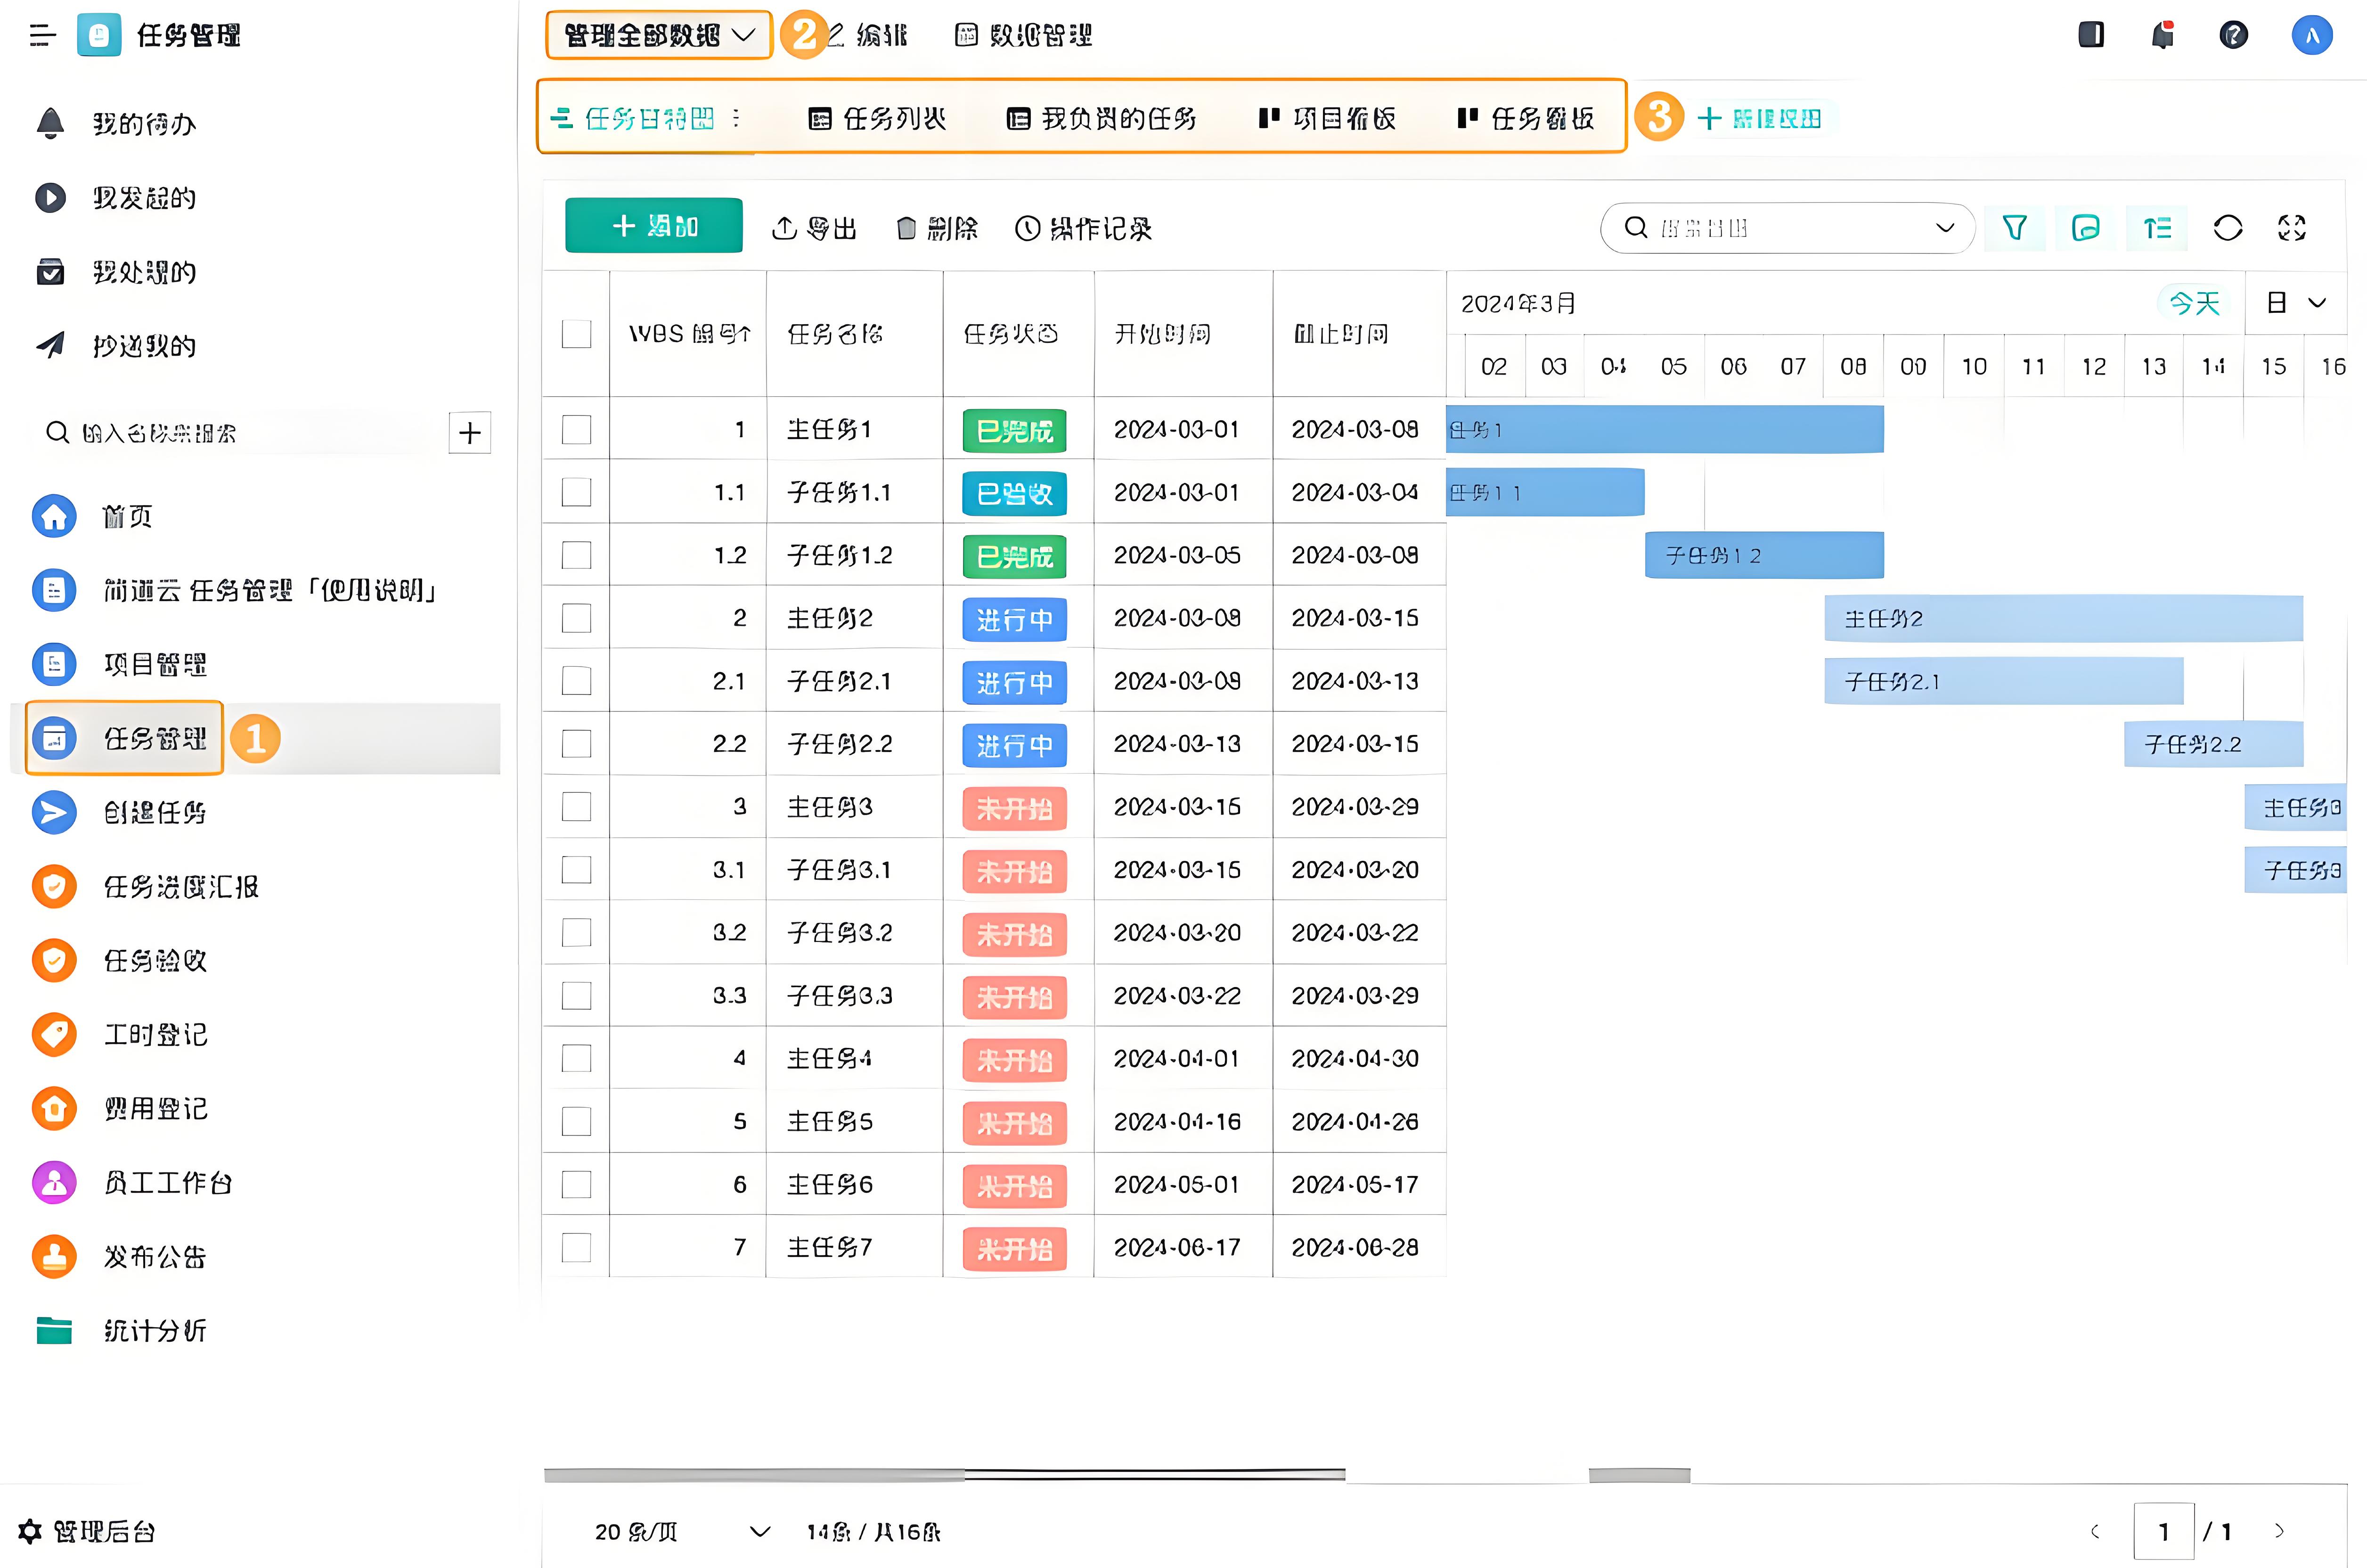Open 首页 in the sidebar

(92, 517)
